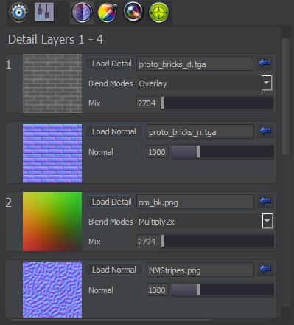
Task: Click the gray bricks detail texture thumbnail
Action: pyautogui.click(x=52, y=83)
